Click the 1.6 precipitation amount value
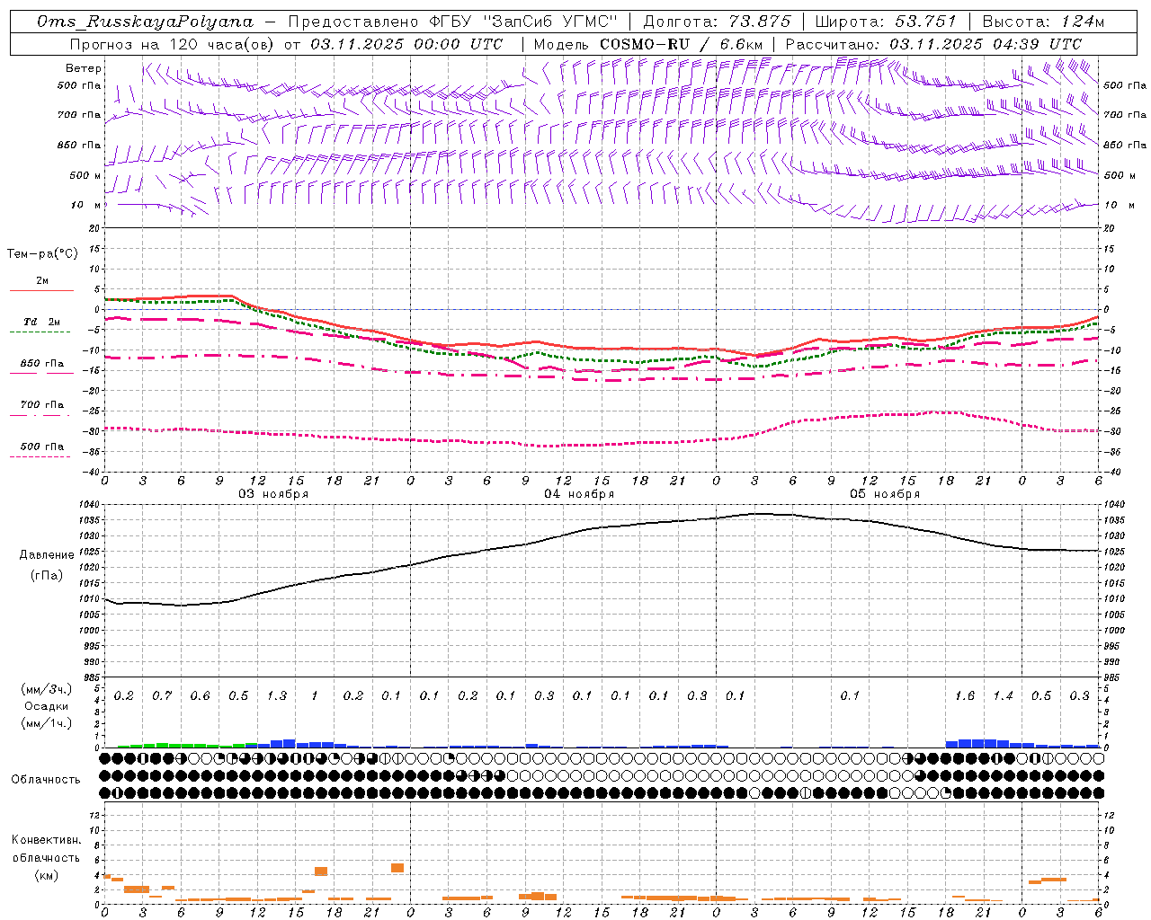Viewport: 1151px width, 920px height. (x=965, y=696)
